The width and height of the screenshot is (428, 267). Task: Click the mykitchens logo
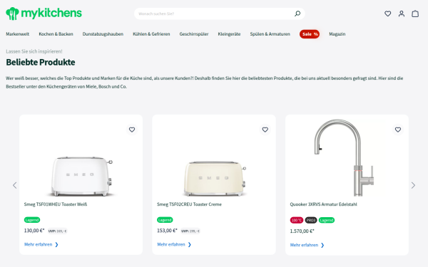44,14
